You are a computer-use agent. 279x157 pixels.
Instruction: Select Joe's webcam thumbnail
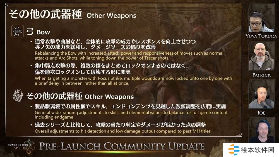(261, 94)
